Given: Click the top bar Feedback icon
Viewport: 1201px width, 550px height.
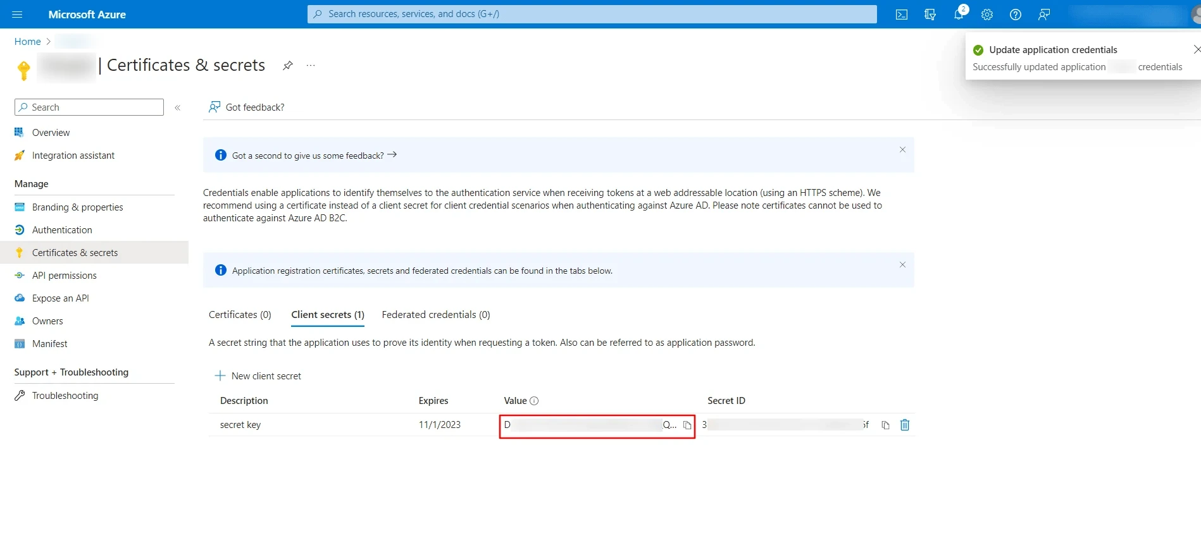Looking at the screenshot, I should (x=1044, y=15).
